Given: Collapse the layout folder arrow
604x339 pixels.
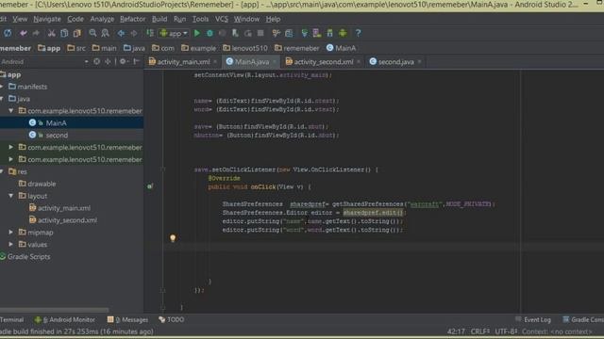Looking at the screenshot, I should click(10, 196).
